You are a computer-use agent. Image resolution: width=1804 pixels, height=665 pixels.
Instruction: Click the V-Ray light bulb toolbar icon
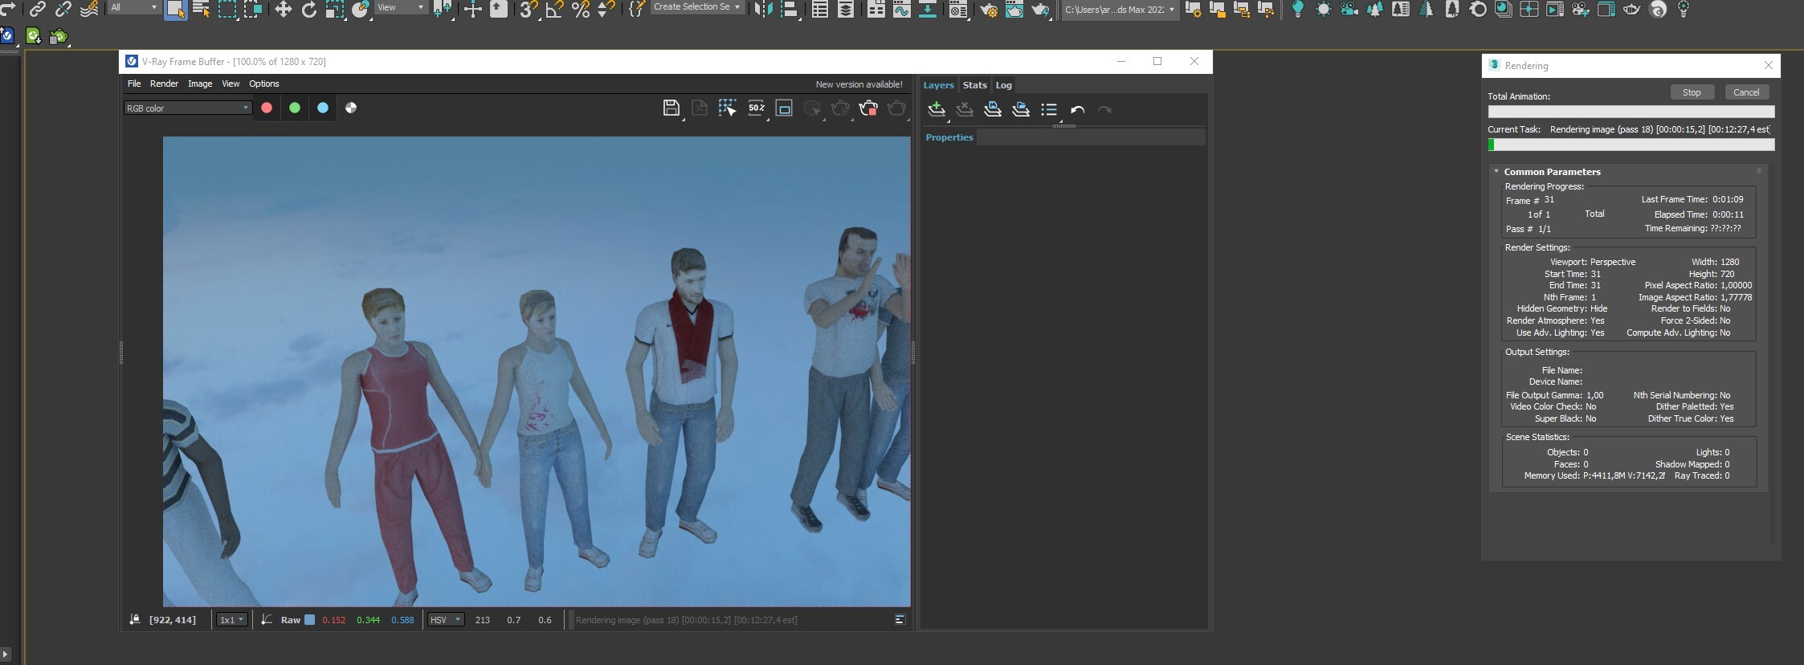(x=1297, y=10)
